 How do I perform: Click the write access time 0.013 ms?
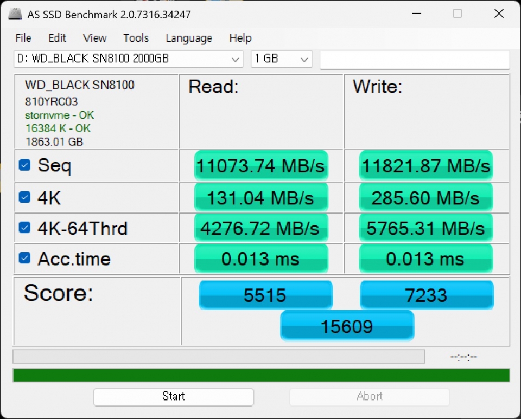[x=426, y=259]
